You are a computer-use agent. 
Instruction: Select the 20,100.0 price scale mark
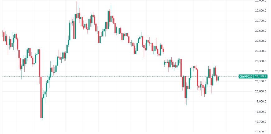pyautogui.click(x=261, y=81)
